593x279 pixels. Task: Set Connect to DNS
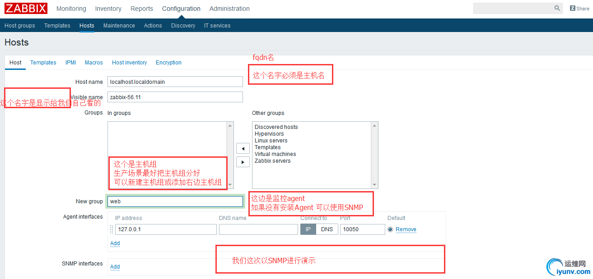tap(327, 229)
